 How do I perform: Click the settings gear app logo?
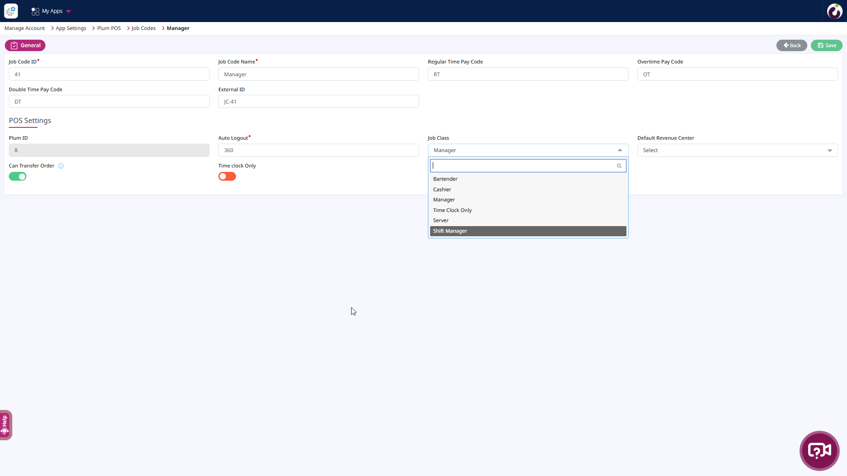pos(11,11)
